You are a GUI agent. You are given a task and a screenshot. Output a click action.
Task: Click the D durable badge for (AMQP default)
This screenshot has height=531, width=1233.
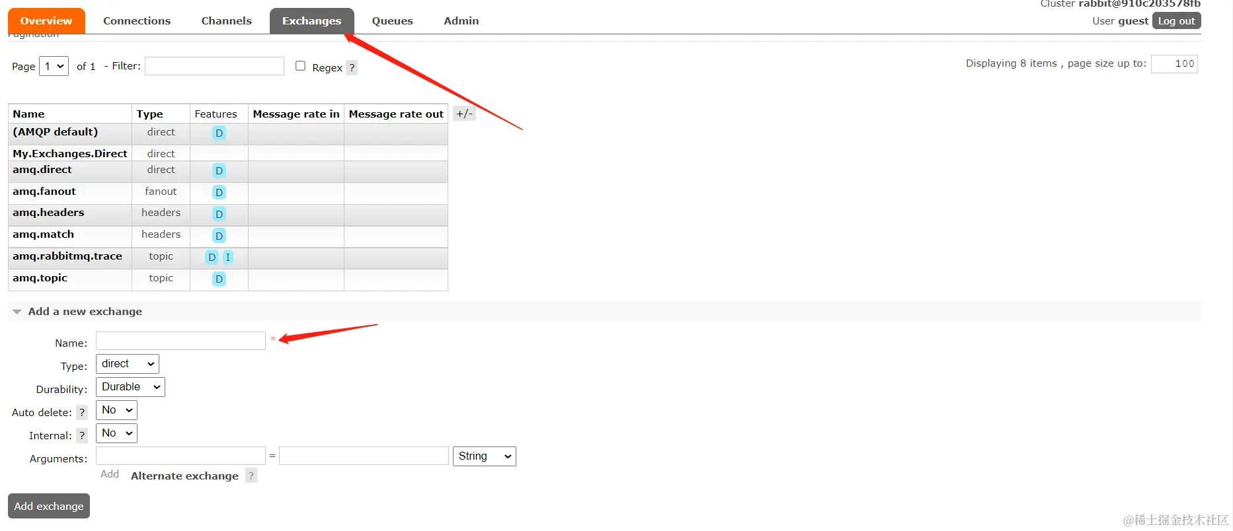tap(219, 133)
